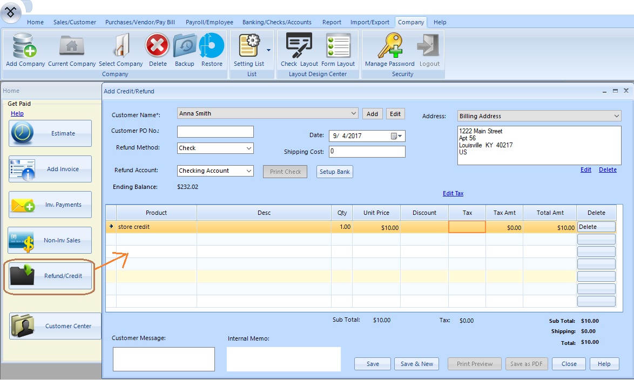Open Check Layout designer
This screenshot has height=380, width=634.
pyautogui.click(x=299, y=50)
